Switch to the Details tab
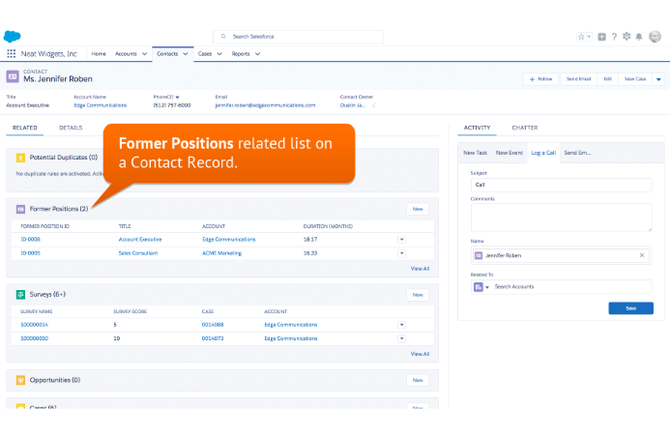 tap(71, 128)
